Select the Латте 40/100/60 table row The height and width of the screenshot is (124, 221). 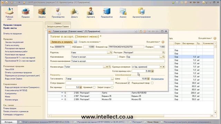(131, 93)
